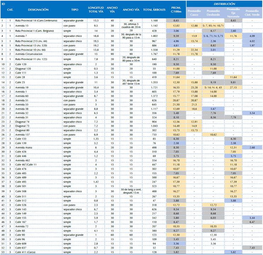
Task: Click the DISTRIBUCIÓN group header
Action: [224, 3]
